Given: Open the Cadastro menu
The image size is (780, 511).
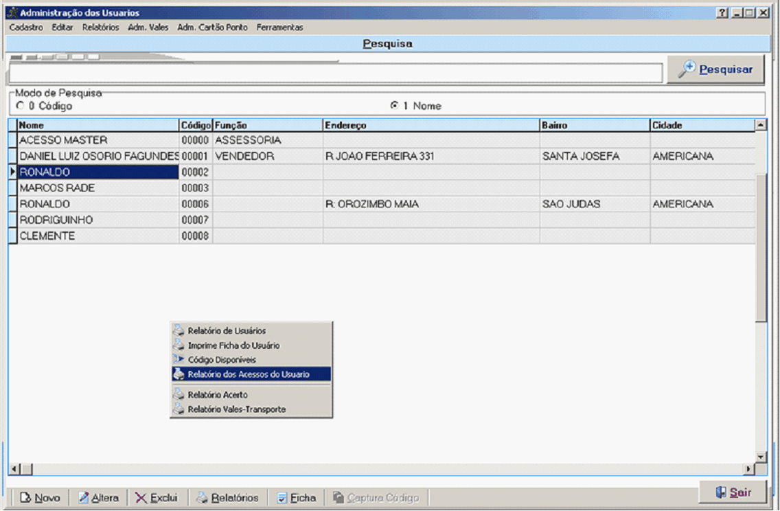Looking at the screenshot, I should point(26,27).
